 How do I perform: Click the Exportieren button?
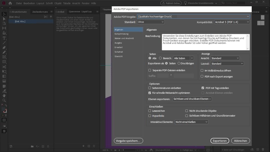(220, 141)
